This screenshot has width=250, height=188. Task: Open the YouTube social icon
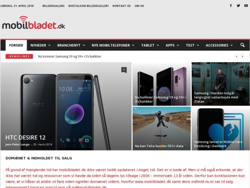[246, 6]
